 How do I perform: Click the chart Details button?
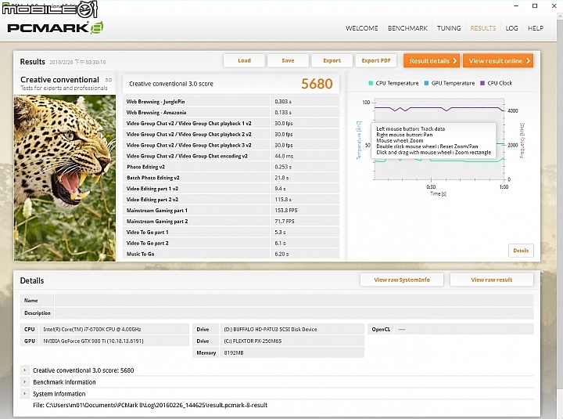pos(521,251)
